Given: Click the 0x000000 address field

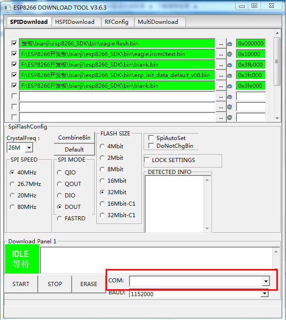Looking at the screenshot, I should 251,44.
